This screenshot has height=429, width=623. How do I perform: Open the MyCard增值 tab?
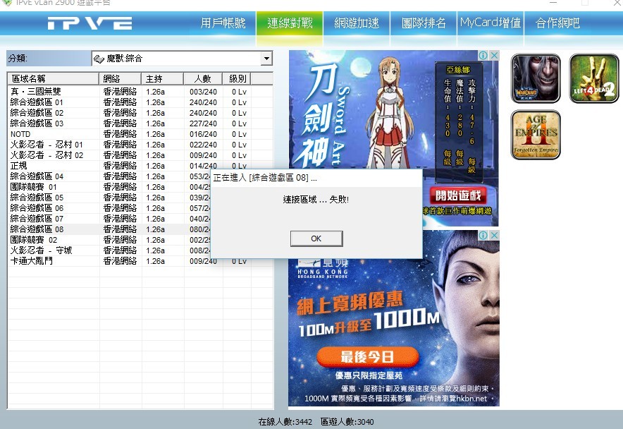pos(491,23)
